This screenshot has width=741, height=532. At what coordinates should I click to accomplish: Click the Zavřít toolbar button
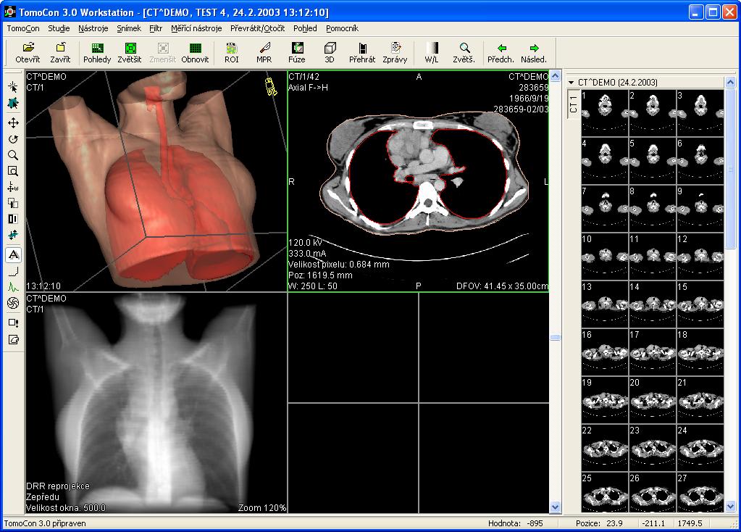click(x=61, y=52)
